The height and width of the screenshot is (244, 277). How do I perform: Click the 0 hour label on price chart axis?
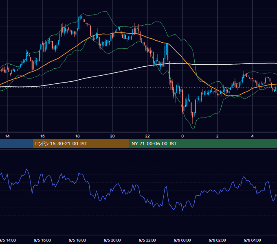(182, 136)
